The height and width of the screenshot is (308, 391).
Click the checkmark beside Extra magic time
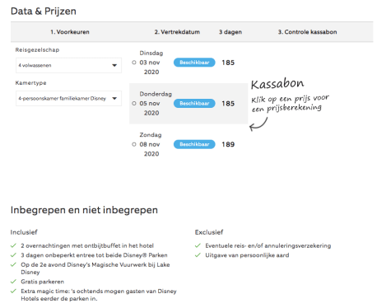(13, 292)
